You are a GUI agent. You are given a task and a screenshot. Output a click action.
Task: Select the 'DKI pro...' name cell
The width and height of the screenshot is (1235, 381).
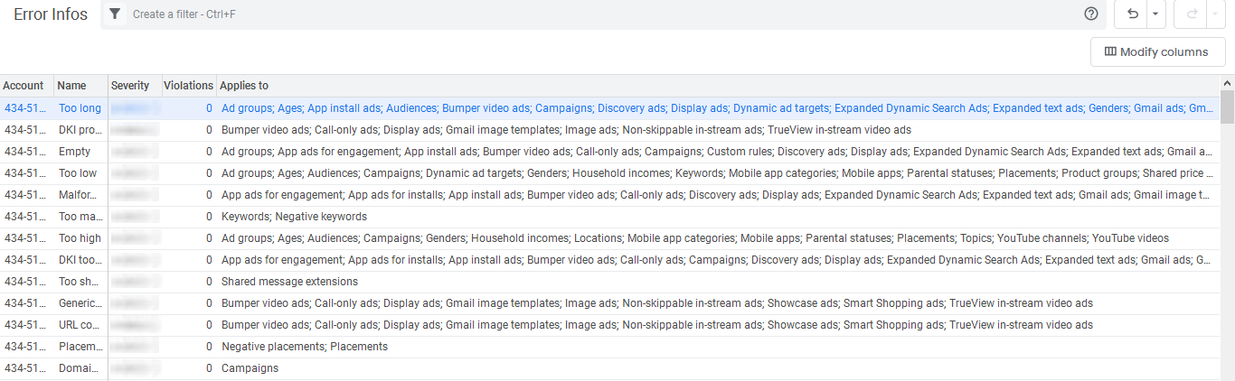80,130
